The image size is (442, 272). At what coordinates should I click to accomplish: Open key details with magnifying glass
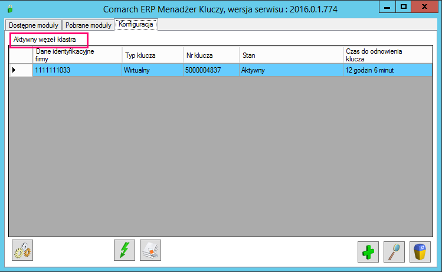pyautogui.click(x=394, y=252)
